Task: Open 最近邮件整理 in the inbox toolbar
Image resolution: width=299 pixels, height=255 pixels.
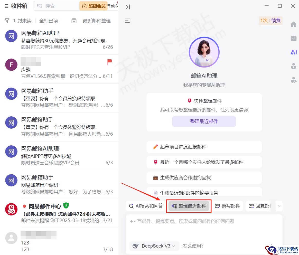Action: click(x=97, y=21)
